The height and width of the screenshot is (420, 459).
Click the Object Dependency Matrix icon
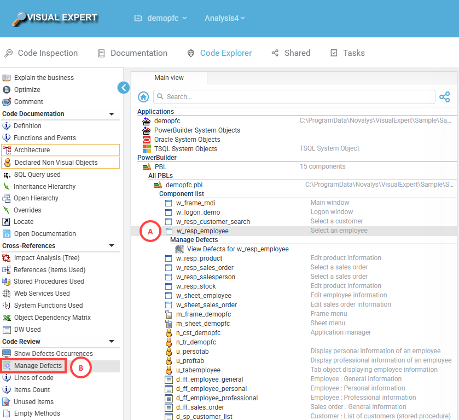tap(7, 318)
